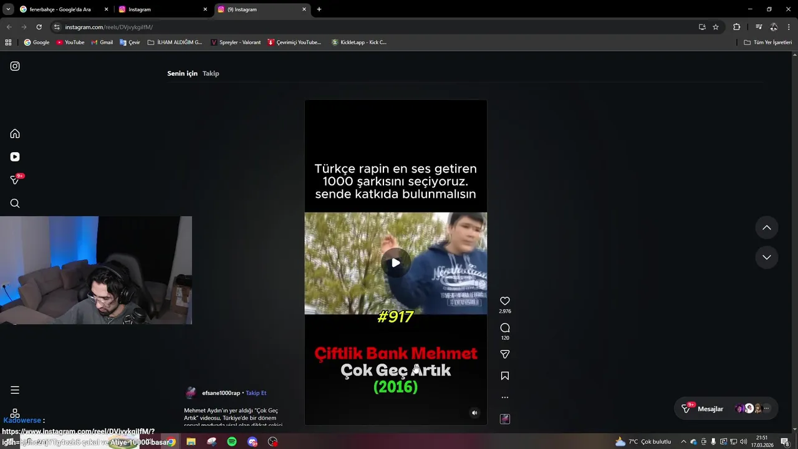Open YouTube bookmark
Screen dimensions: 798x449
click(70, 42)
